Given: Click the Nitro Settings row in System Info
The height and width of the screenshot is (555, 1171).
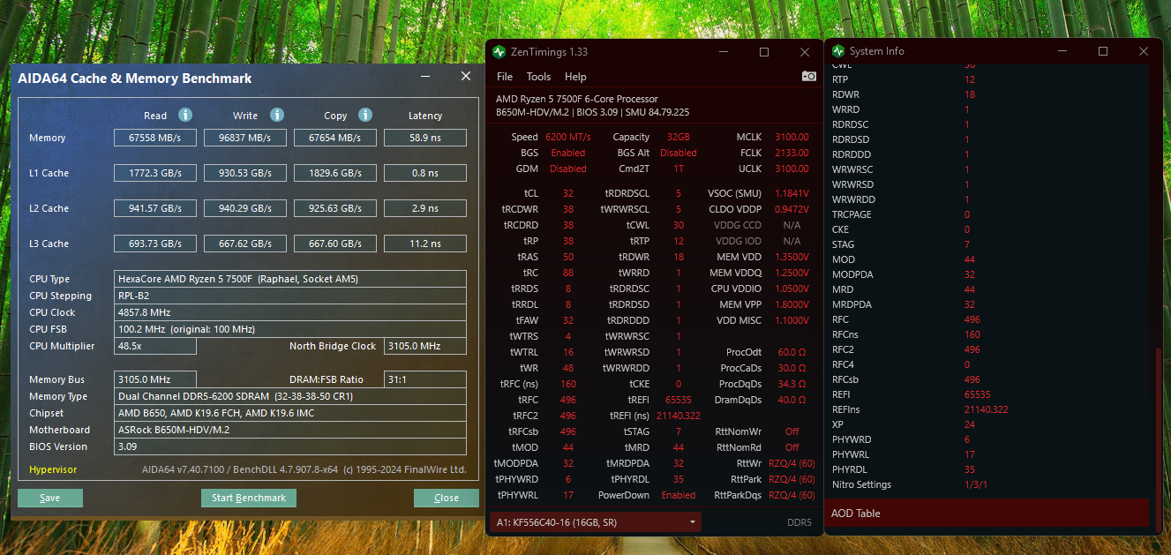Looking at the screenshot, I should pos(988,484).
